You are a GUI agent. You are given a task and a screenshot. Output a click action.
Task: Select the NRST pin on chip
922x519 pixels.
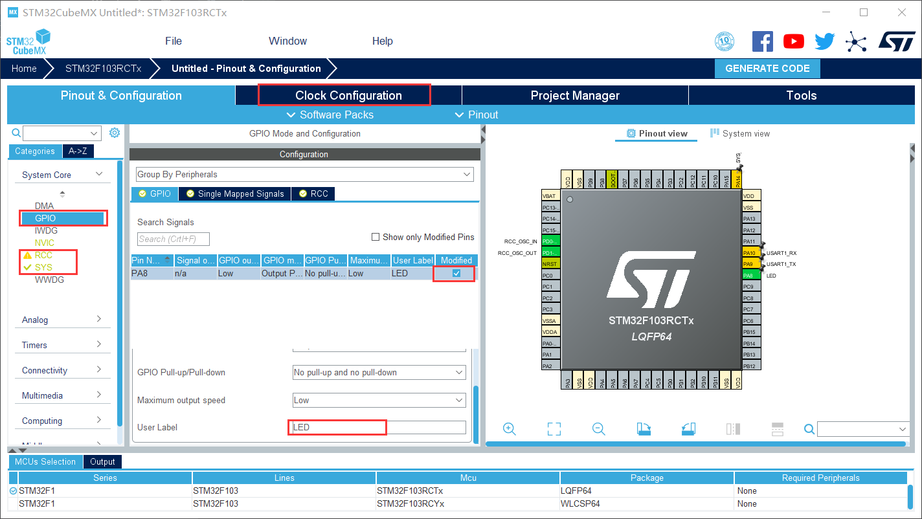(x=550, y=264)
